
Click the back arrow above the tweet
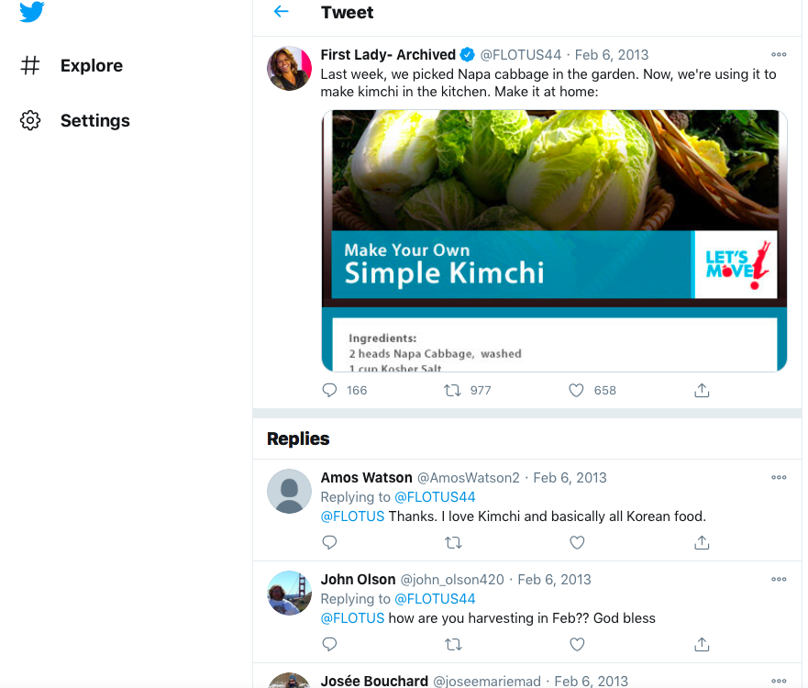click(282, 13)
